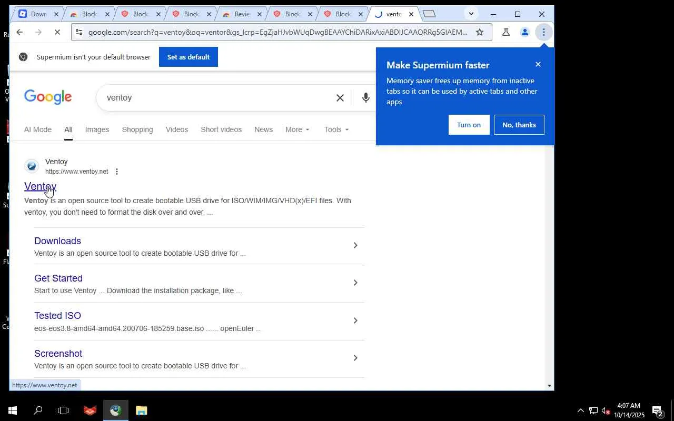Image resolution: width=674 pixels, height=421 pixels.
Task: Click the page scrollbar down arrow
Action: (x=549, y=386)
